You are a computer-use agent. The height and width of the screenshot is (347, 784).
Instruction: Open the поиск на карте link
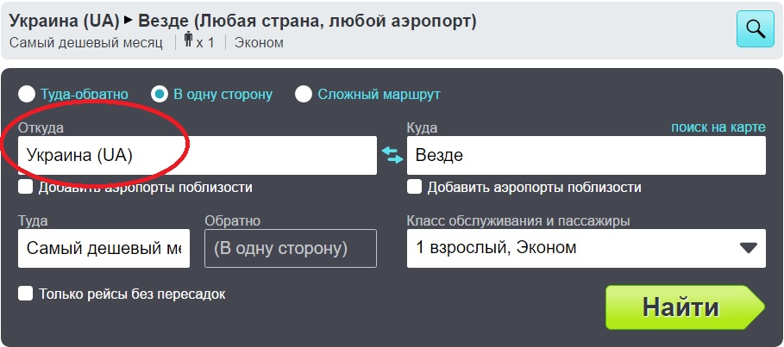tap(718, 127)
